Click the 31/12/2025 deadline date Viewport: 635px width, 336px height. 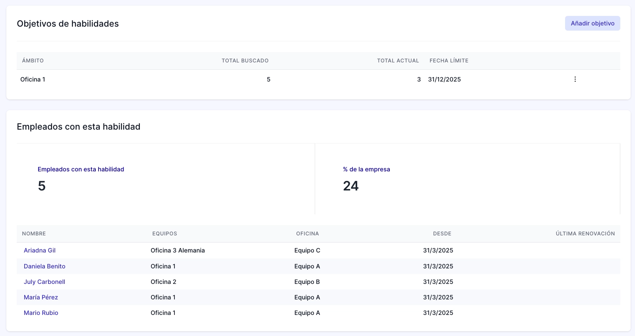[x=444, y=80]
